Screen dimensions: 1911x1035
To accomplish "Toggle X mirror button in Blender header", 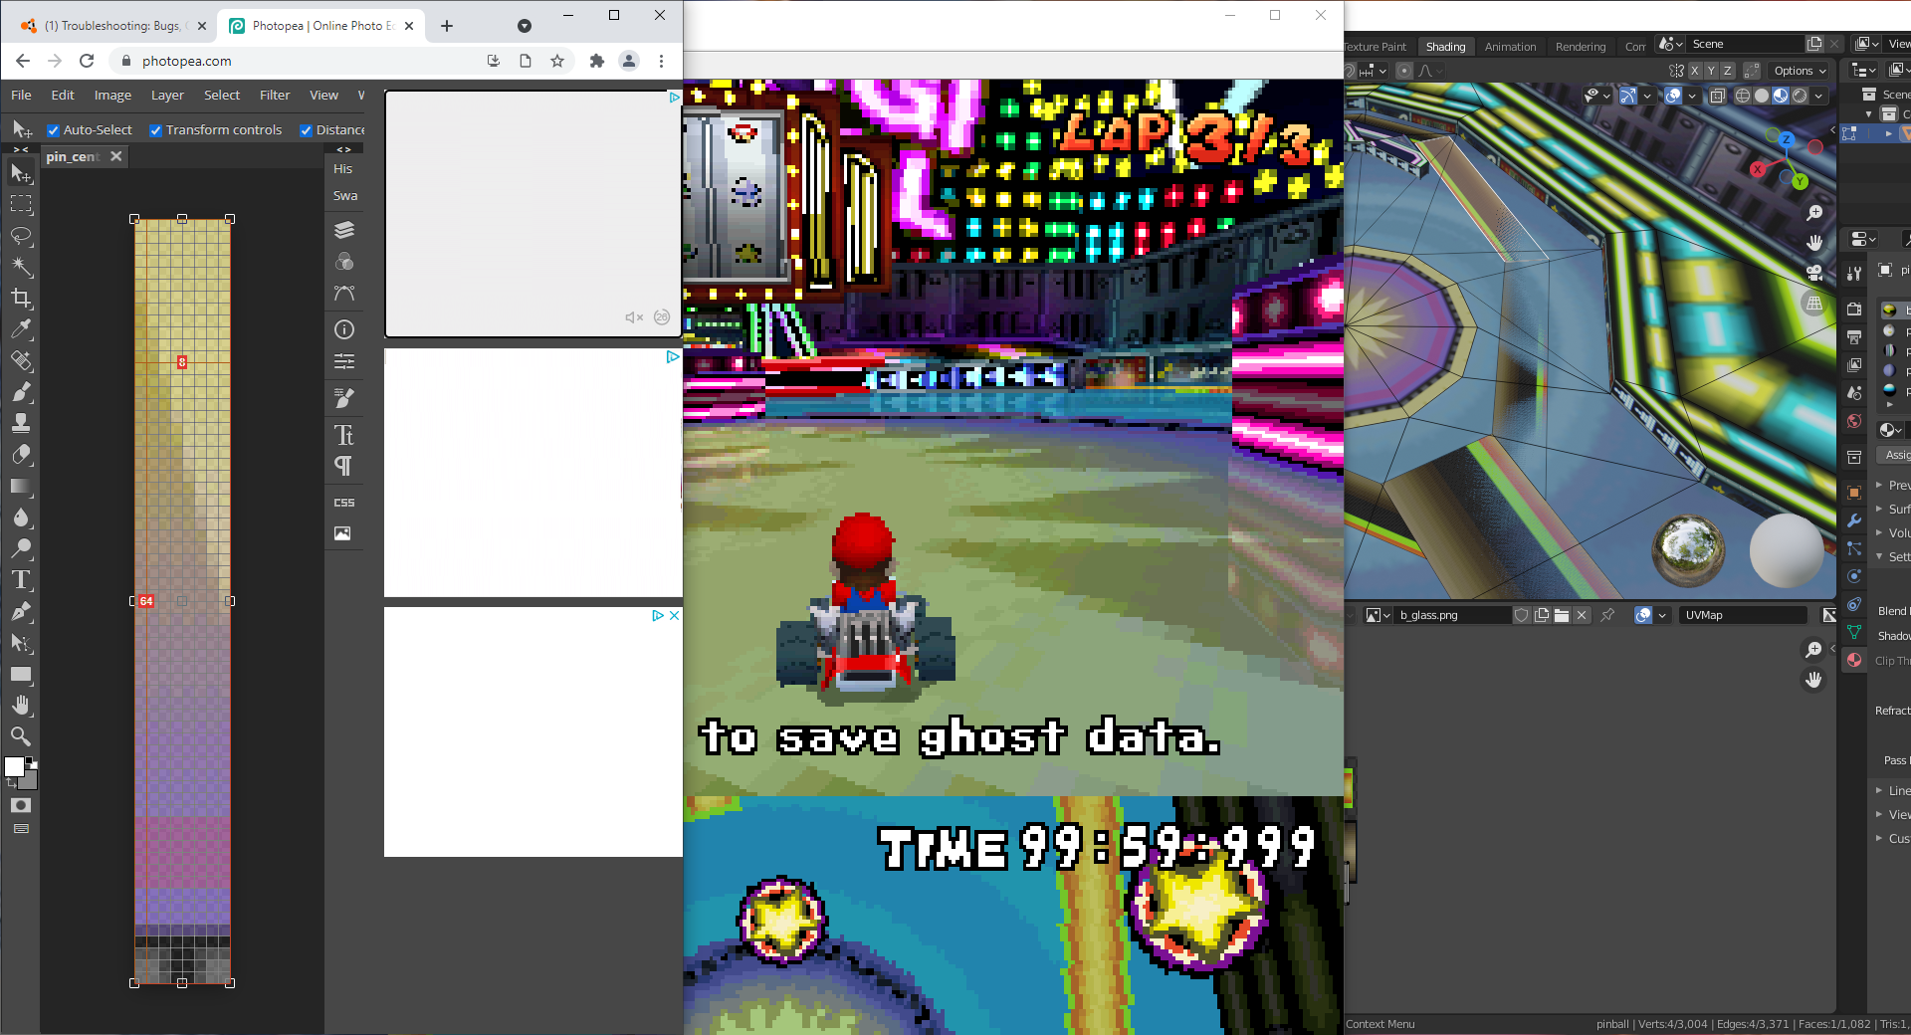I will tap(1694, 71).
